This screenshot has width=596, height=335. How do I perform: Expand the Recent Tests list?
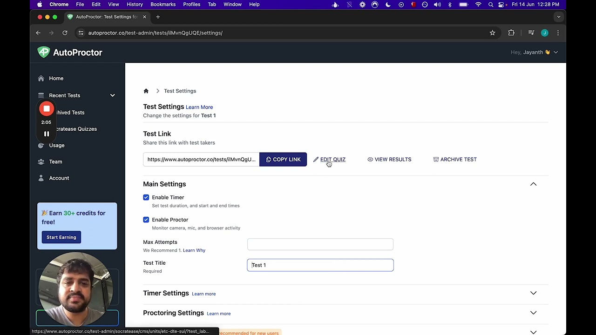(112, 95)
